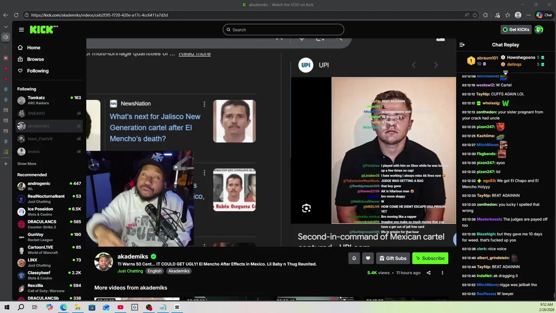Viewport: 556px width, 313px height.
Task: Open Microsoft Store from taskbar
Action: click(x=92, y=307)
